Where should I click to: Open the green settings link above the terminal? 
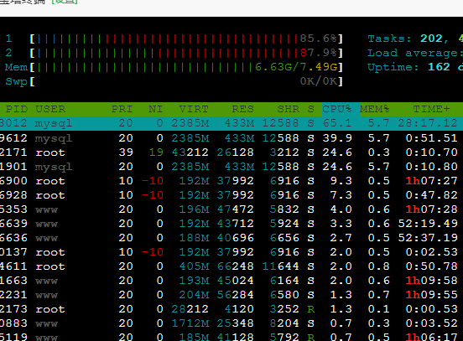65,2
